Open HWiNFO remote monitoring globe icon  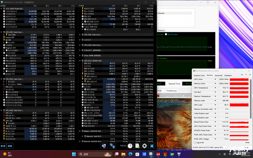coord(104,146)
